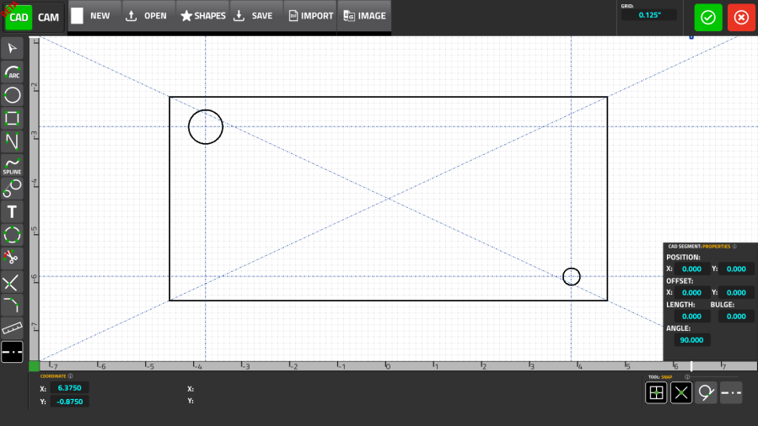Select the Circle drawing tool
This screenshot has width=758, height=426.
point(12,95)
